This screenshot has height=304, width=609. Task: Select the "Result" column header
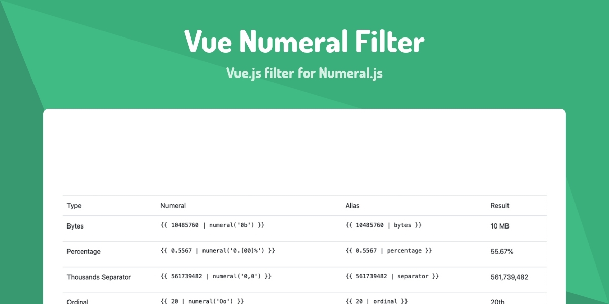500,206
